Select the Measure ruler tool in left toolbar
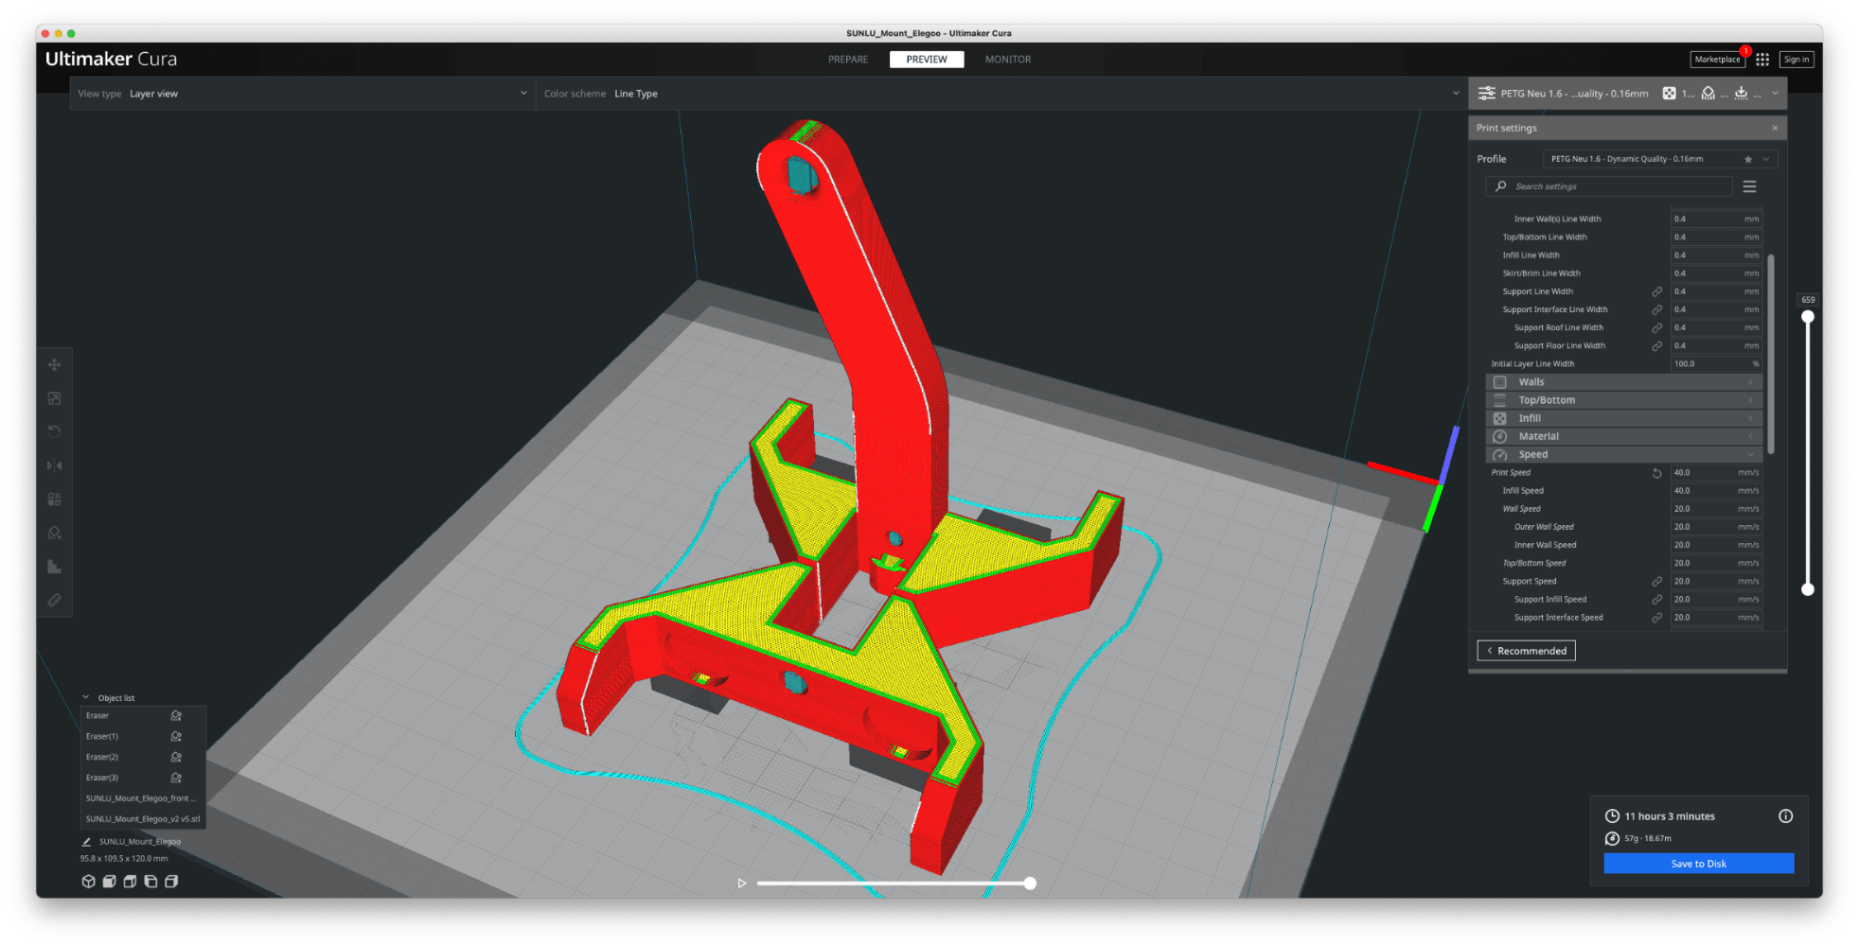 pos(55,601)
